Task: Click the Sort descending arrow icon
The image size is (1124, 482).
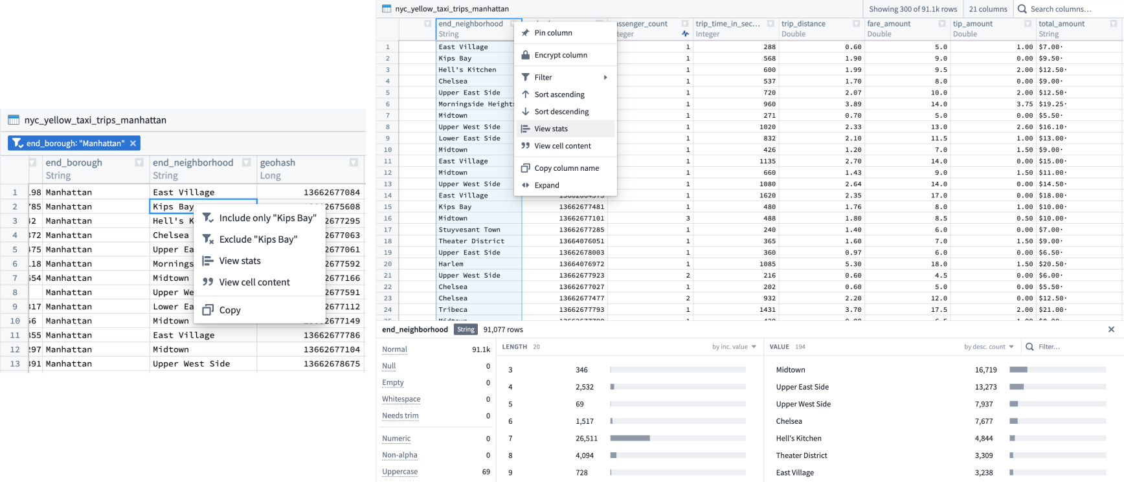Action: [x=526, y=112]
